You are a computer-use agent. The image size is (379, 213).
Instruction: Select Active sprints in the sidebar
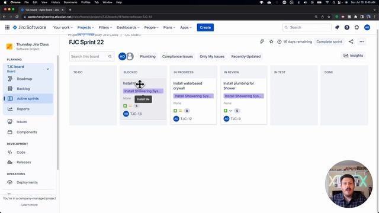tap(28, 99)
